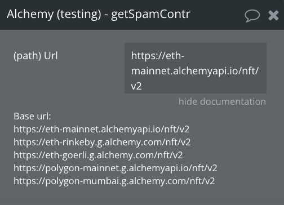
Task: Click the eth-rinkeby.g.alchemy.com url line
Action: (x=102, y=142)
